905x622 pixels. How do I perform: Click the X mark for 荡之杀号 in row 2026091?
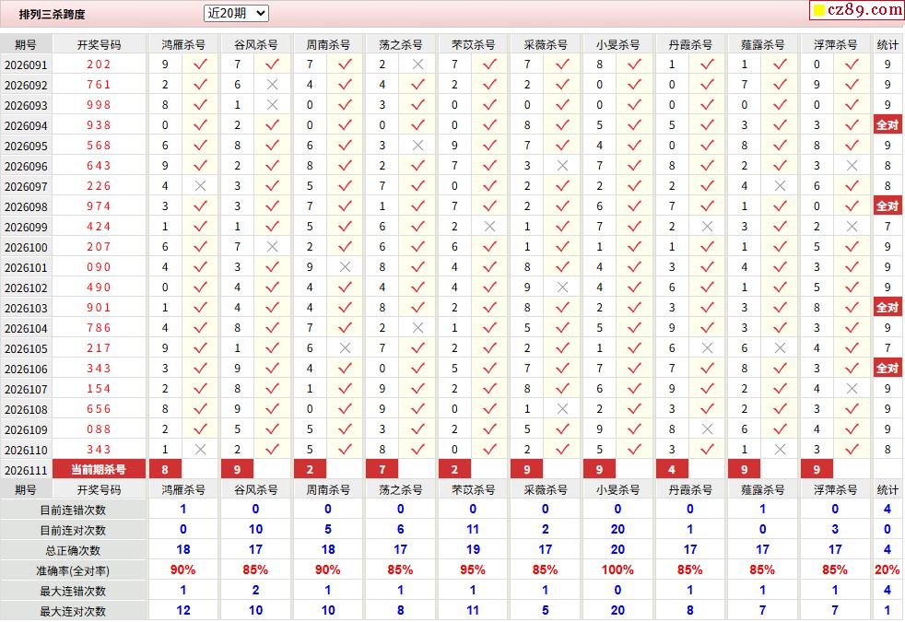pos(417,65)
